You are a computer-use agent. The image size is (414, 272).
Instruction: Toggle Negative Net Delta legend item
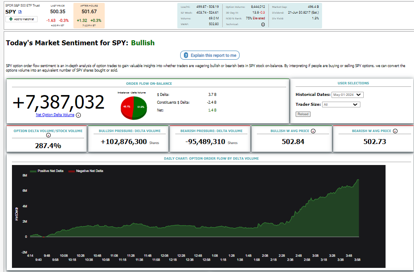coord(86,171)
